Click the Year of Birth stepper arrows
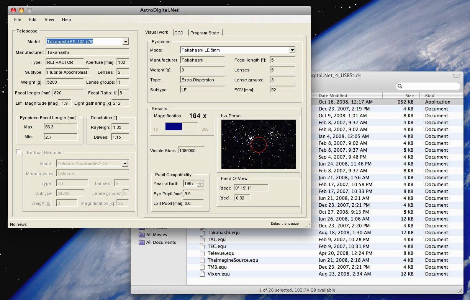The image size is (470, 300). point(200,183)
